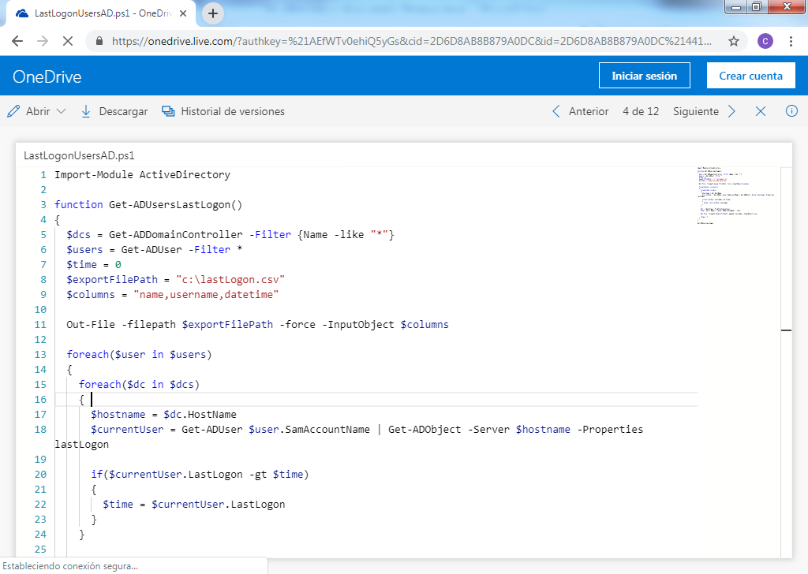The height and width of the screenshot is (574, 808).
Task: Click the '4 de 12' counter text
Action: (x=641, y=111)
